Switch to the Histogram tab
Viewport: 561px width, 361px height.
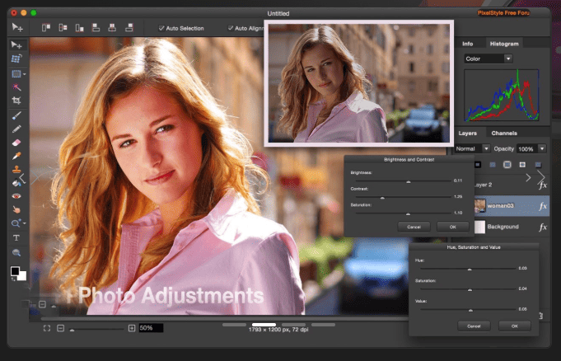504,44
